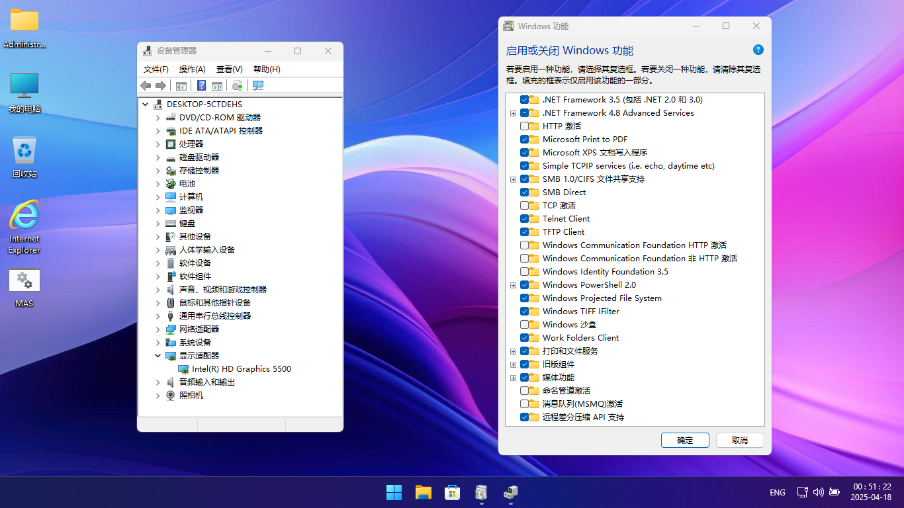904x508 pixels.
Task: Select the 键盘 device category icon
Action: click(x=171, y=223)
